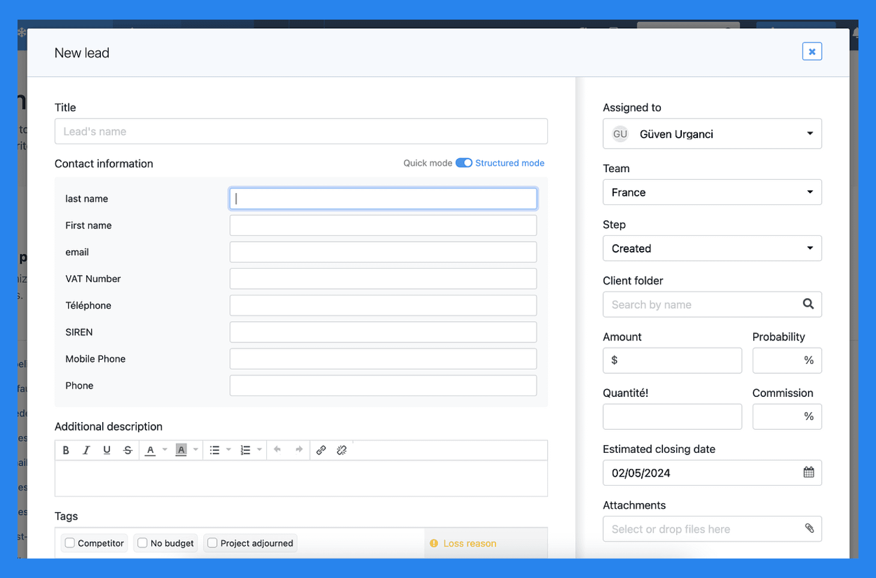The height and width of the screenshot is (578, 876).
Task: Click the Phone input field
Action: [383, 385]
